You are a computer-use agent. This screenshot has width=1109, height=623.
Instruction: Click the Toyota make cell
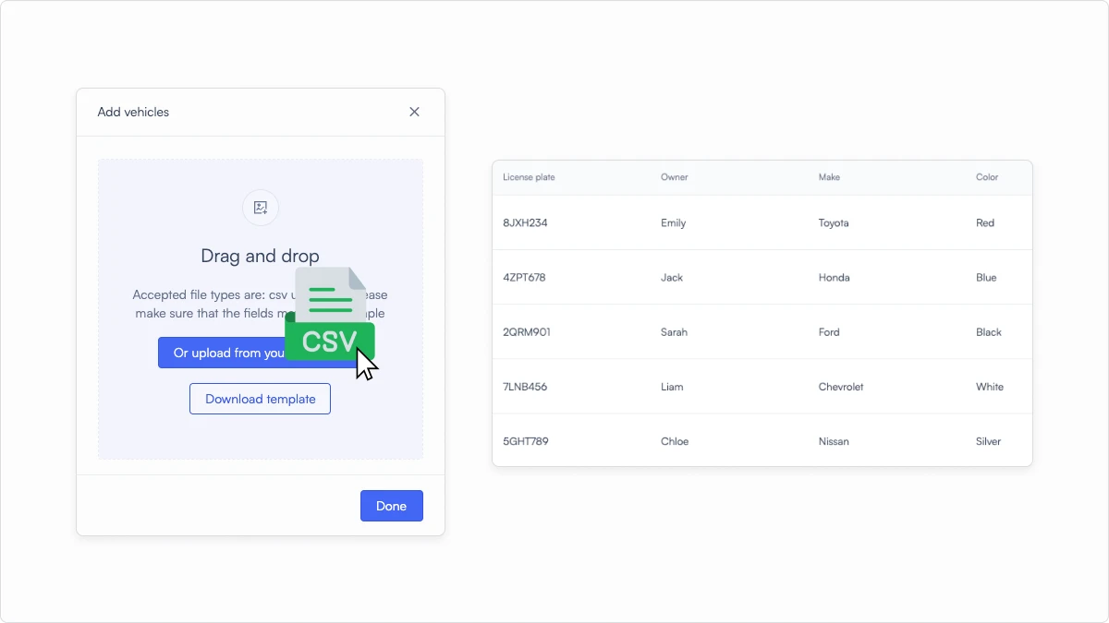(834, 222)
